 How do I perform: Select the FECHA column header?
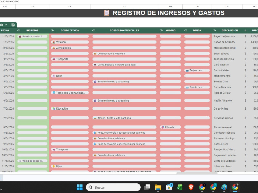[5, 31]
